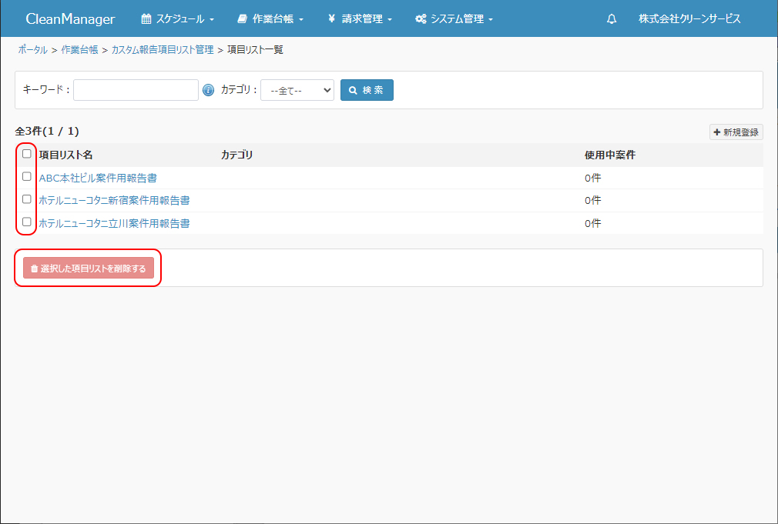Check the ABC本社ビル案件用報告書 row checkbox
This screenshot has height=524, width=778.
27,177
